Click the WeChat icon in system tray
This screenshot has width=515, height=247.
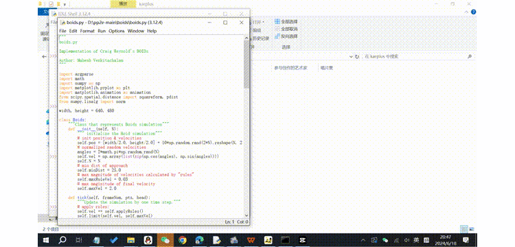[385, 240]
